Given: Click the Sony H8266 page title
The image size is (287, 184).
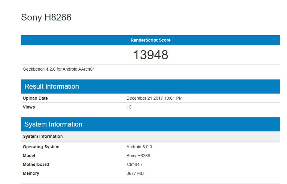Looking at the screenshot, I should (x=46, y=17).
